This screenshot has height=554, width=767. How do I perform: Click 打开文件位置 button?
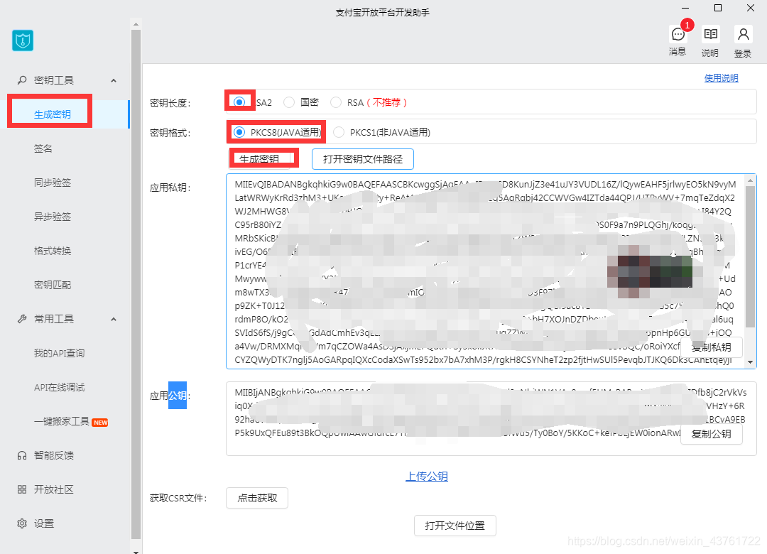coord(455,526)
